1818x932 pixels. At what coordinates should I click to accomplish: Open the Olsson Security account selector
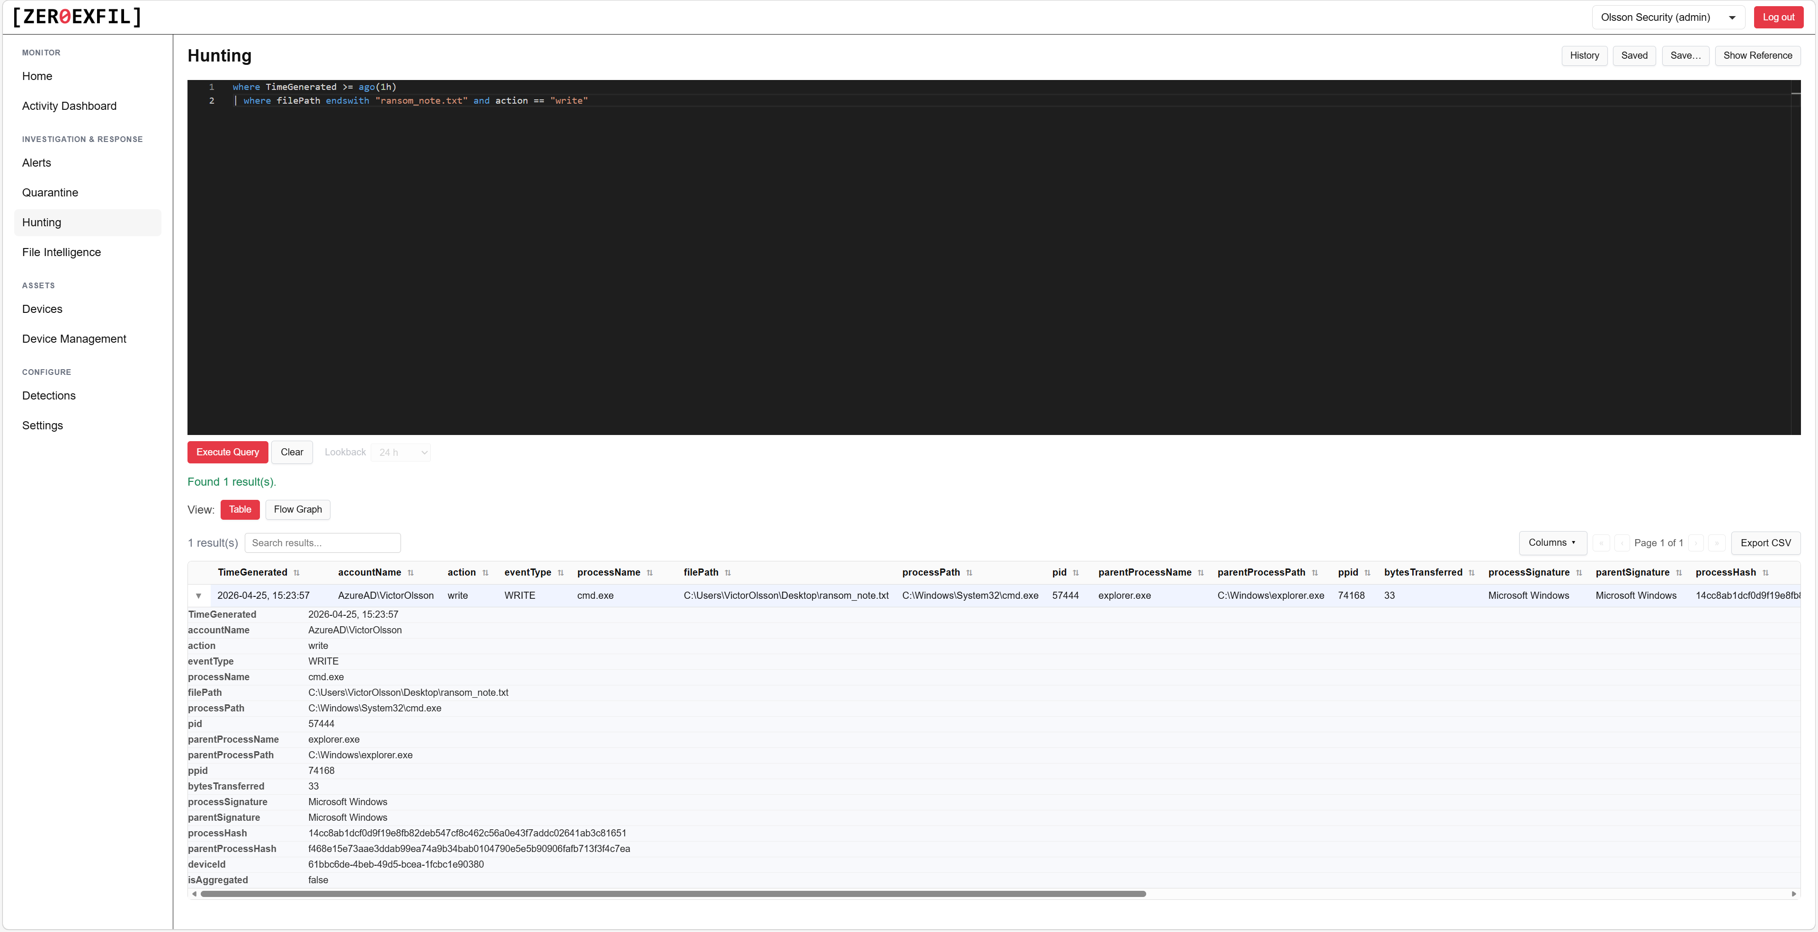coord(1667,16)
